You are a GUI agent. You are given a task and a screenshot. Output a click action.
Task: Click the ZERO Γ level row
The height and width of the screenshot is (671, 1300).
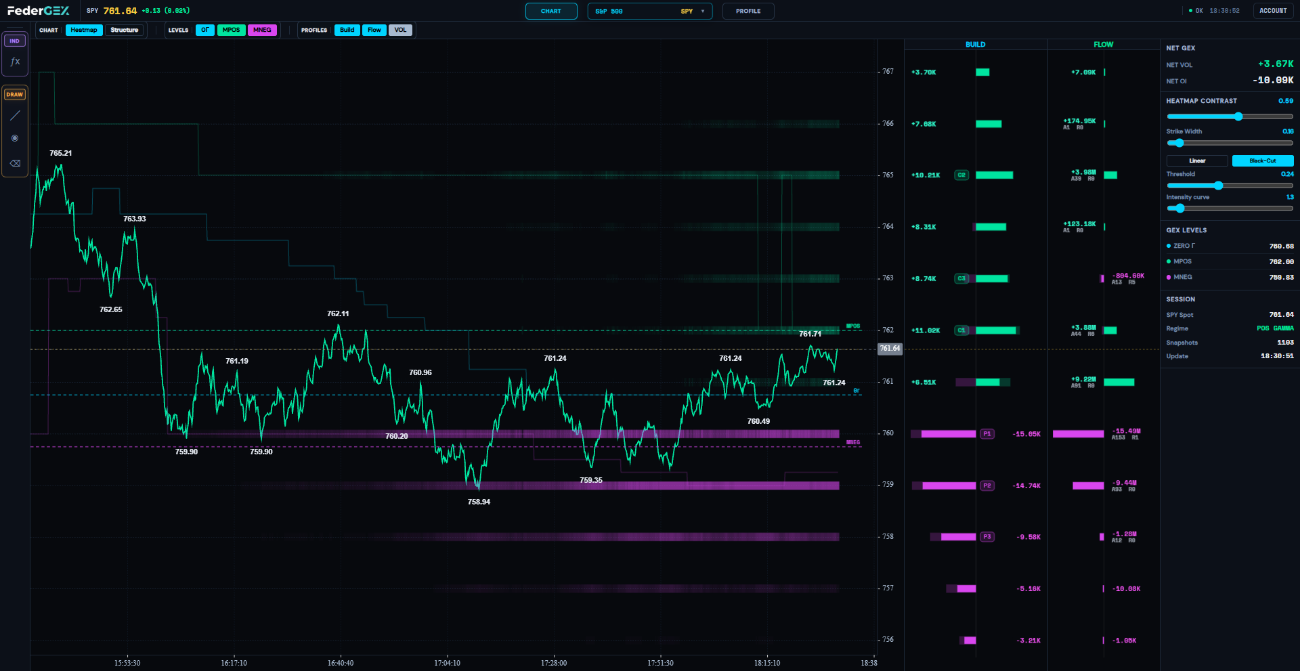click(1230, 246)
